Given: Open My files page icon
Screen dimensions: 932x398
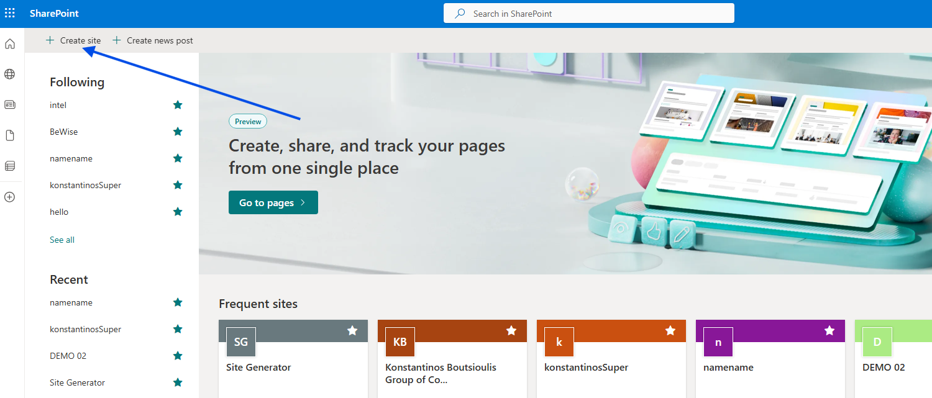Looking at the screenshot, I should point(10,135).
